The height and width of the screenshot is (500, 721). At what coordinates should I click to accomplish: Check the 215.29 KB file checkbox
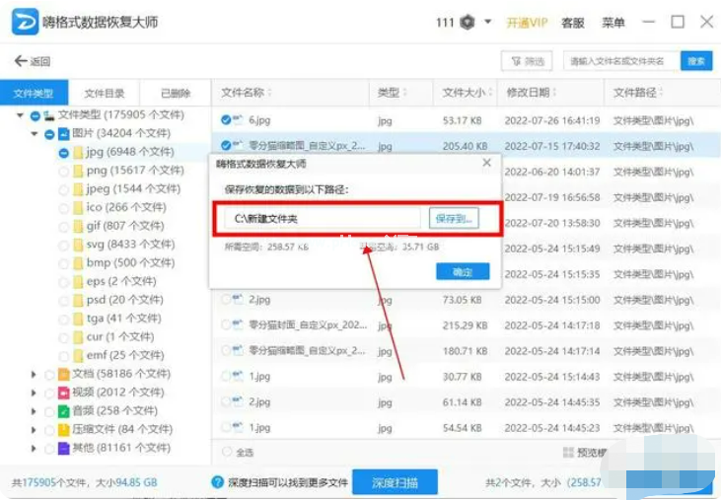tap(226, 325)
